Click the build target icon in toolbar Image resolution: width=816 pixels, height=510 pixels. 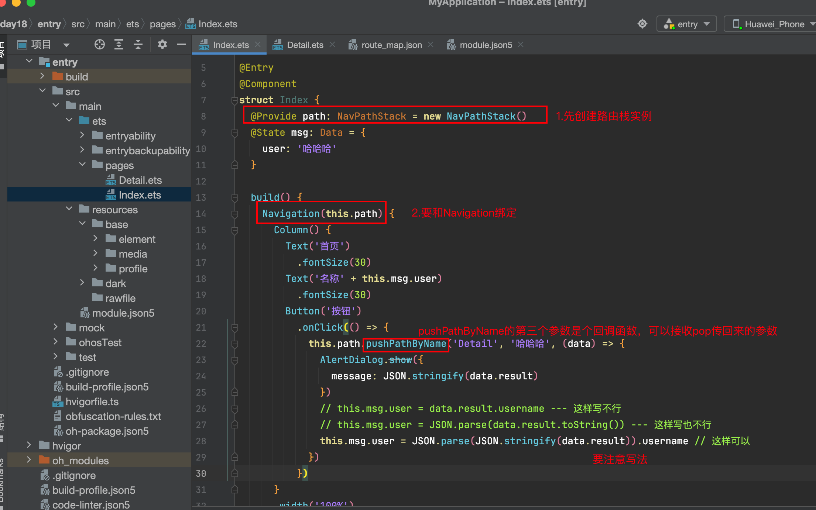pyautogui.click(x=642, y=24)
